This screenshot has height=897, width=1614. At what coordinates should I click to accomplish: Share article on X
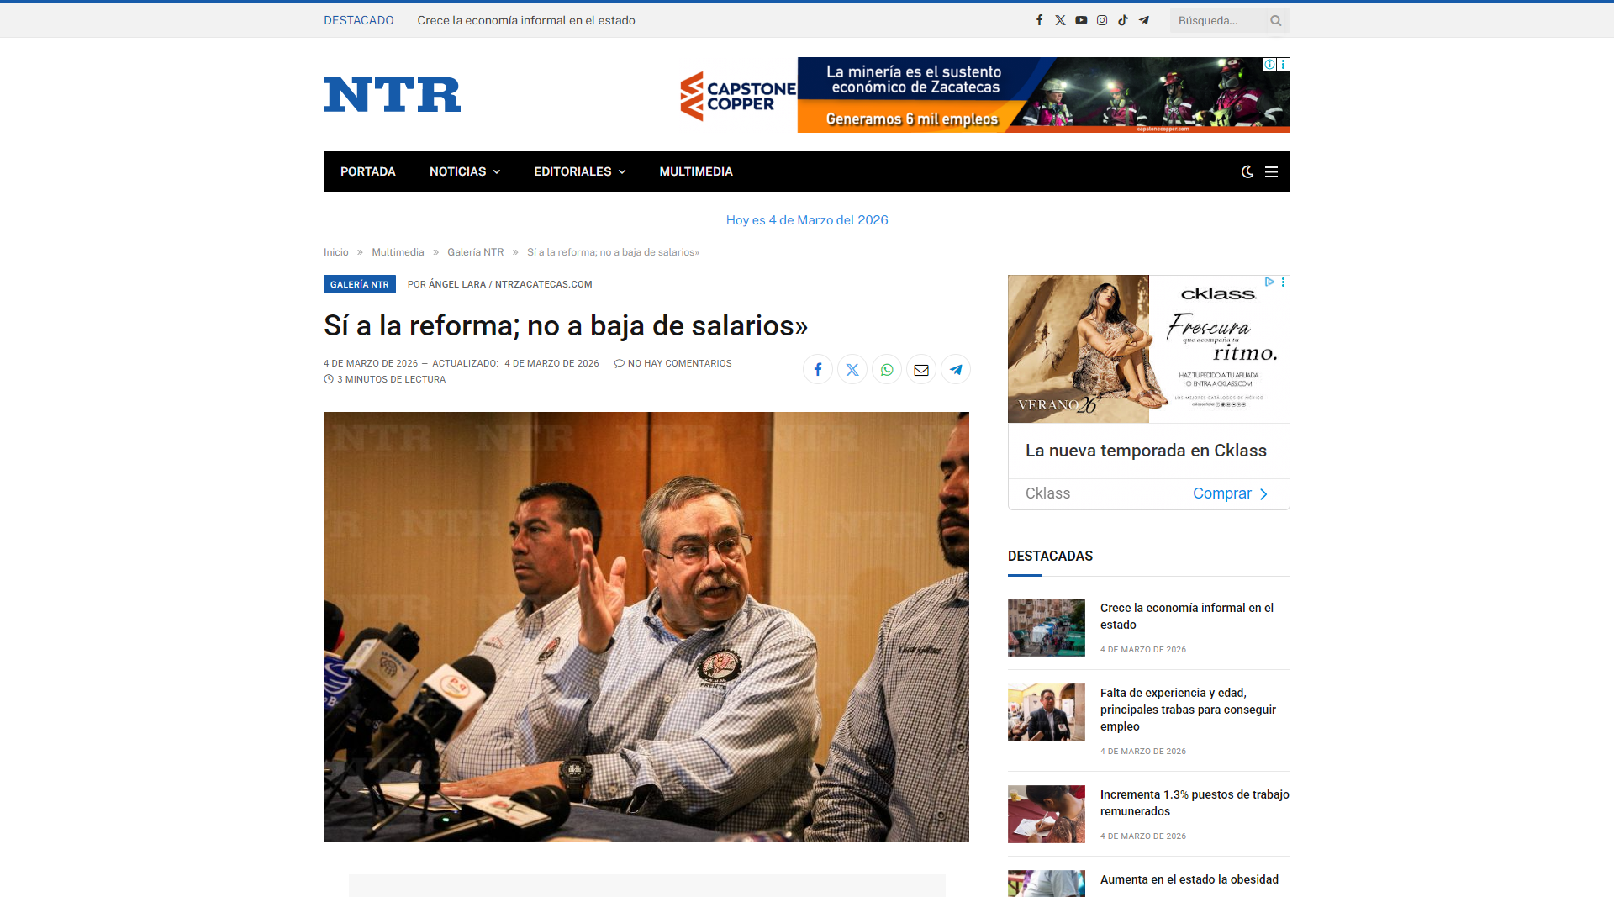(852, 369)
